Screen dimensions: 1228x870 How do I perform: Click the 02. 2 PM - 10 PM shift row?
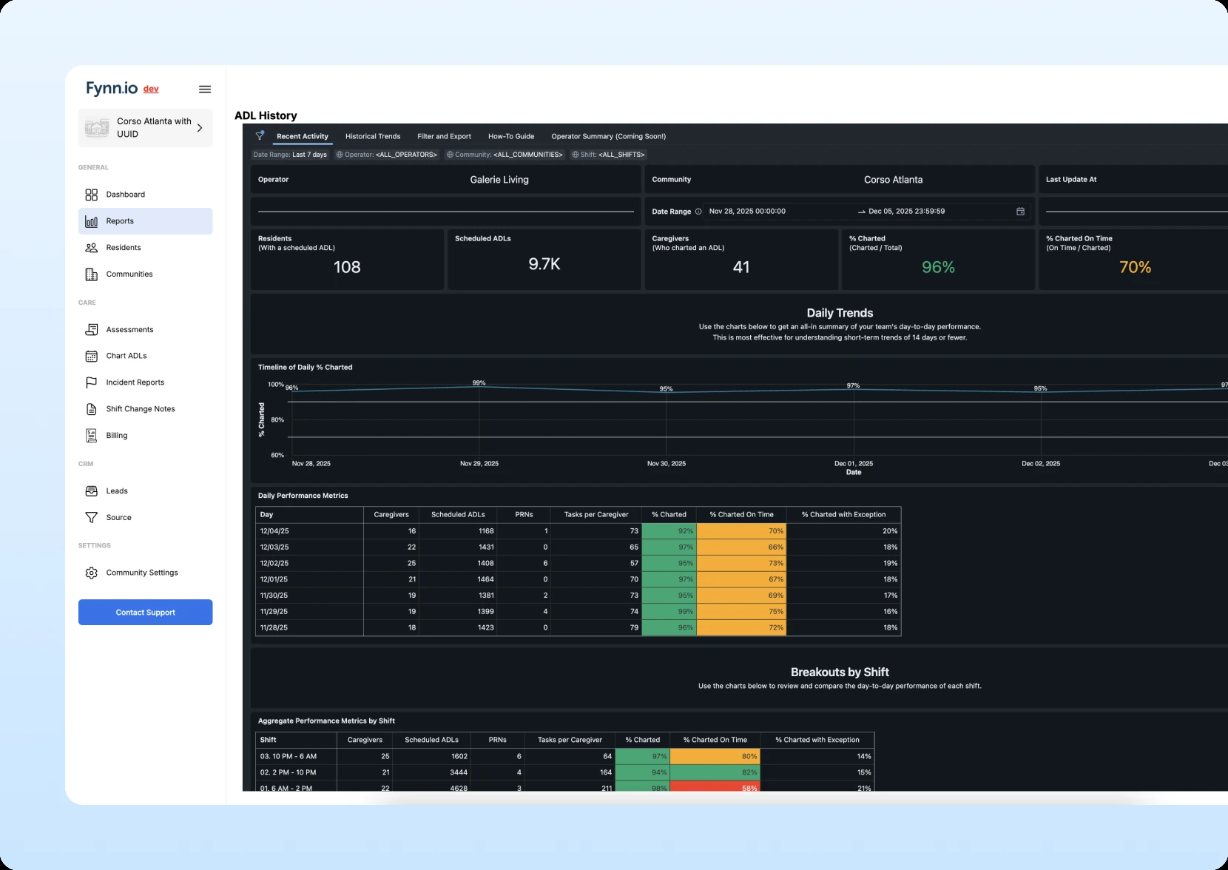click(x=565, y=772)
